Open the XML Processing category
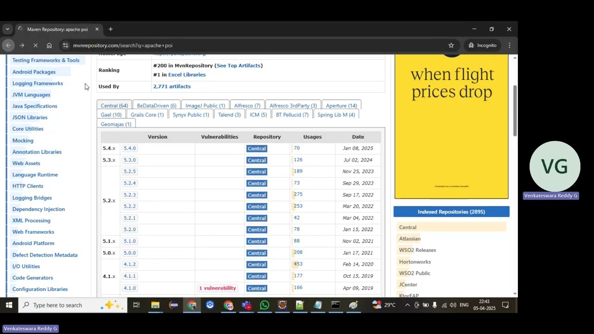 tap(31, 220)
